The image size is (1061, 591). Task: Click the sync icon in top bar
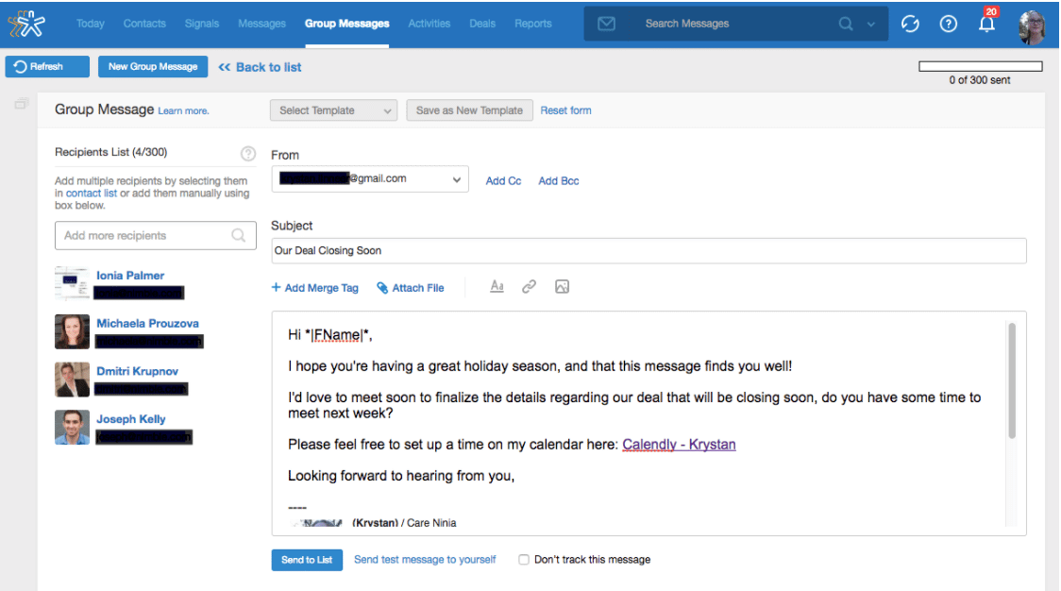click(x=911, y=24)
